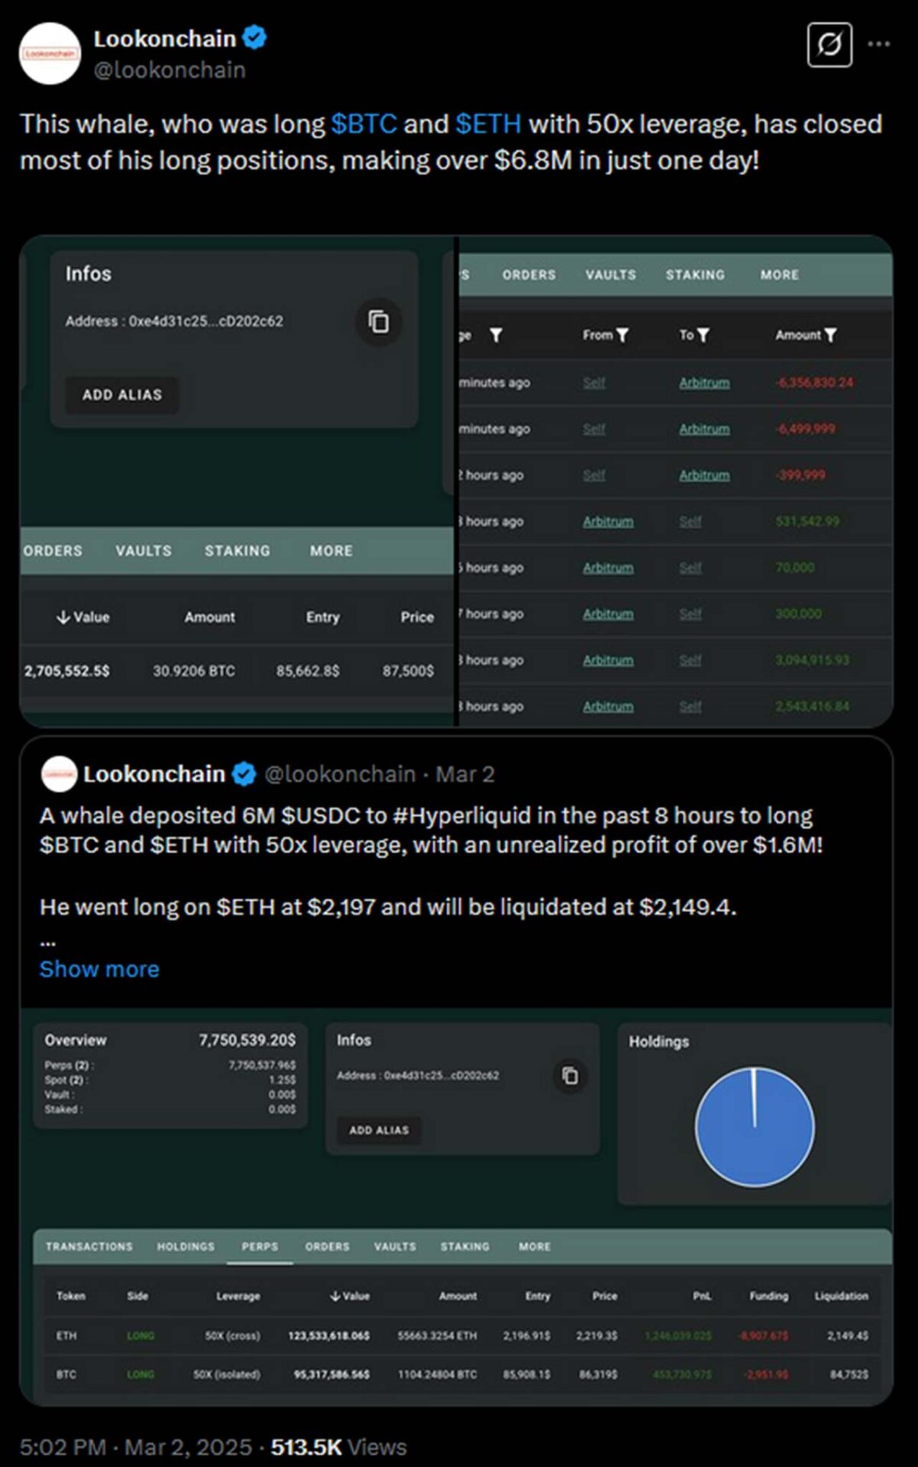Viewport: 918px width, 1467px height.
Task: Click the verified badge beside the main Lookonchain name
Action: click(254, 37)
